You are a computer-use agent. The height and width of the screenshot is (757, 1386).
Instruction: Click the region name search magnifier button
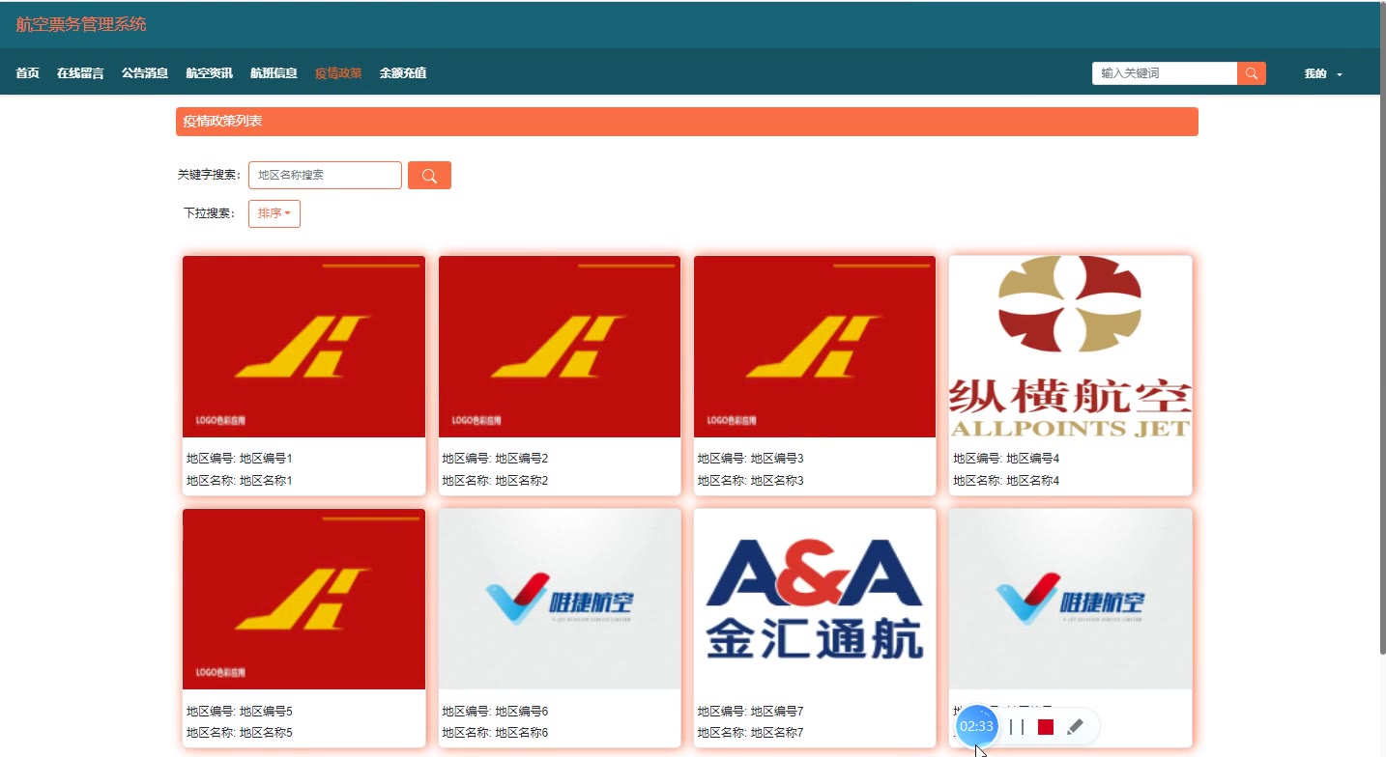(x=429, y=176)
